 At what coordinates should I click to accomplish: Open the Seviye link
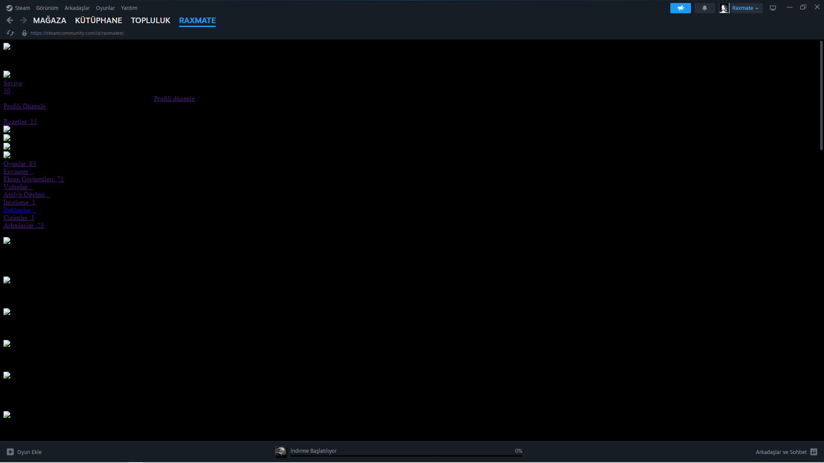click(13, 83)
